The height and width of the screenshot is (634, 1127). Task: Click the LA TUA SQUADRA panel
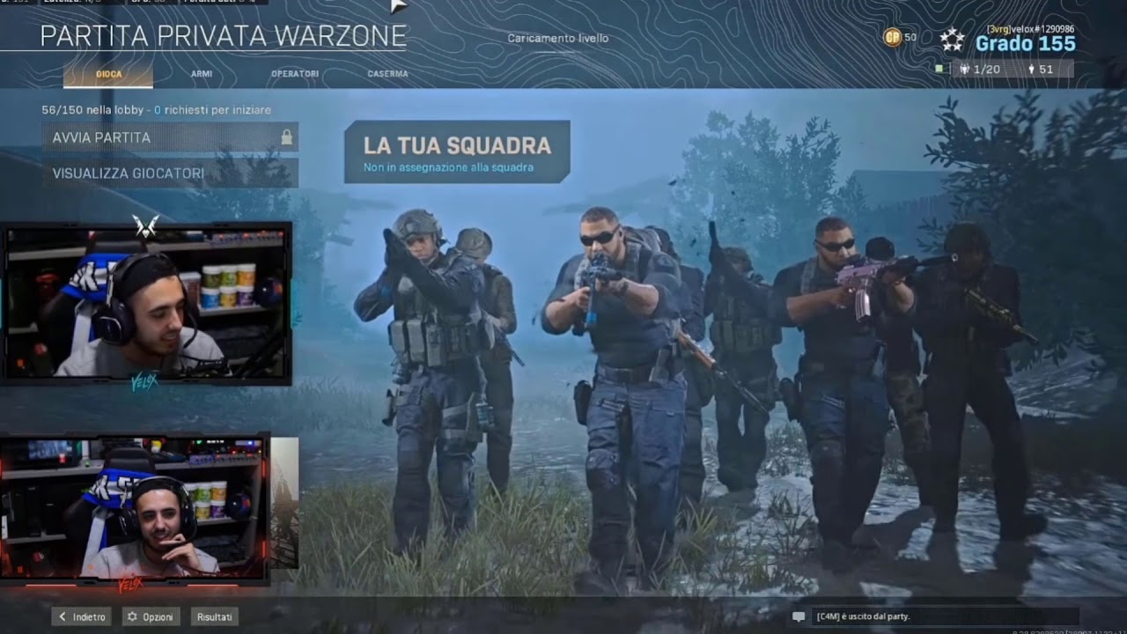click(457, 151)
